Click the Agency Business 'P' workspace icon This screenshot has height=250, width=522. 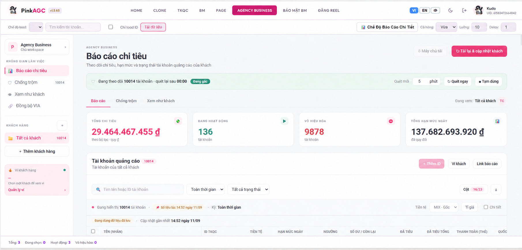12,47
